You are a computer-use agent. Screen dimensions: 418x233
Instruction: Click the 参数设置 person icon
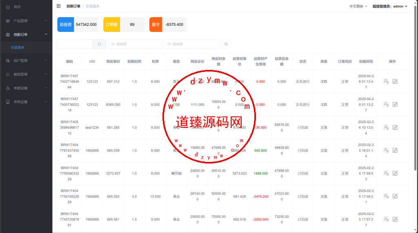pos(8,88)
